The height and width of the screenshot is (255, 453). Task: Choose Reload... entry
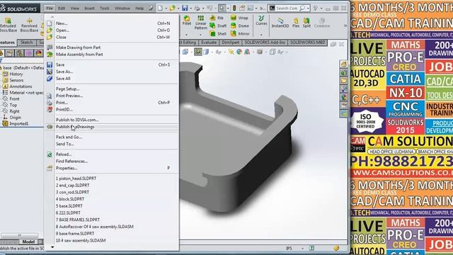[112, 154]
